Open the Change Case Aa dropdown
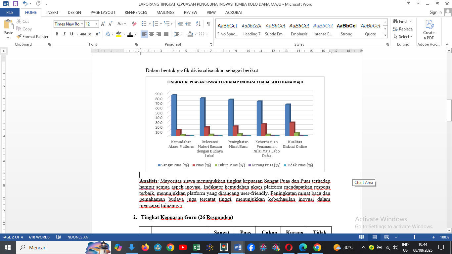452x254 pixels. pos(121,24)
